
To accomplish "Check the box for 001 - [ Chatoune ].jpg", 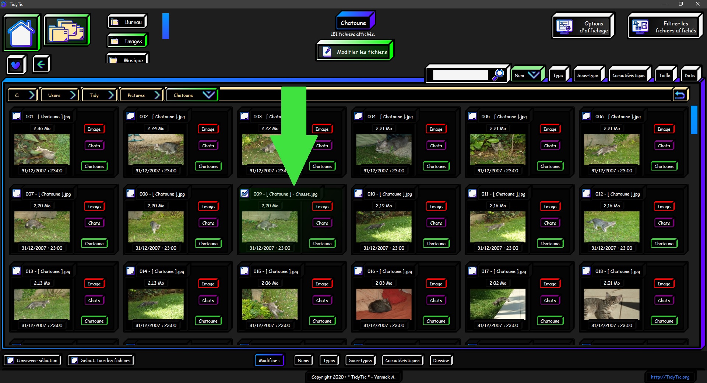I will (x=17, y=116).
